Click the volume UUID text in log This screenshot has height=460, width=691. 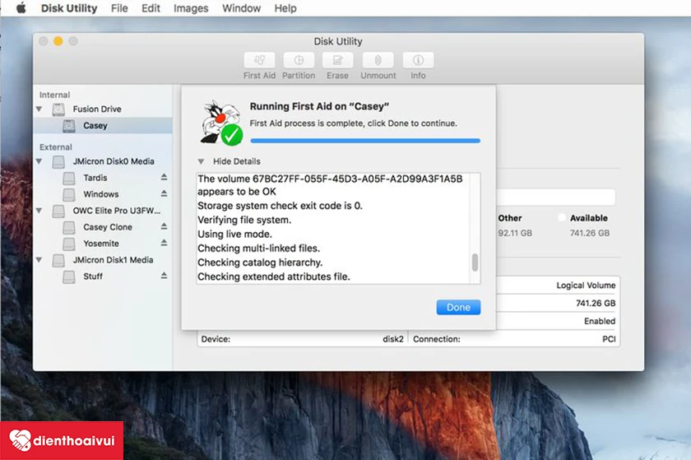pos(357,179)
